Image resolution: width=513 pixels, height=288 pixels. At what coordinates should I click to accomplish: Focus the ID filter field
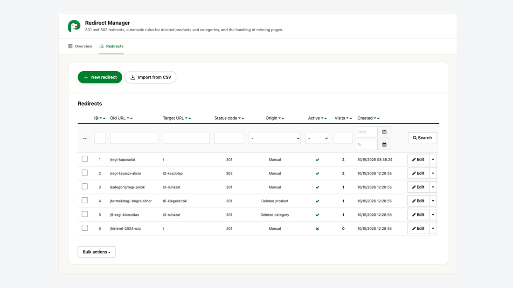coord(100,138)
